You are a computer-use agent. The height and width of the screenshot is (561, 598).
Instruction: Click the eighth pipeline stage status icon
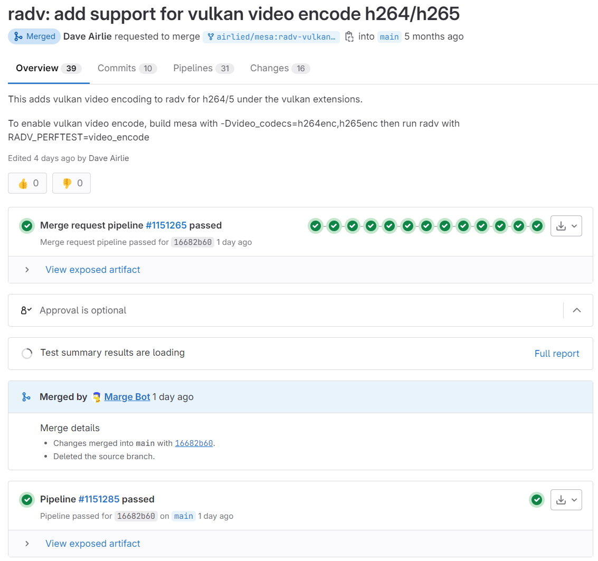[445, 226]
